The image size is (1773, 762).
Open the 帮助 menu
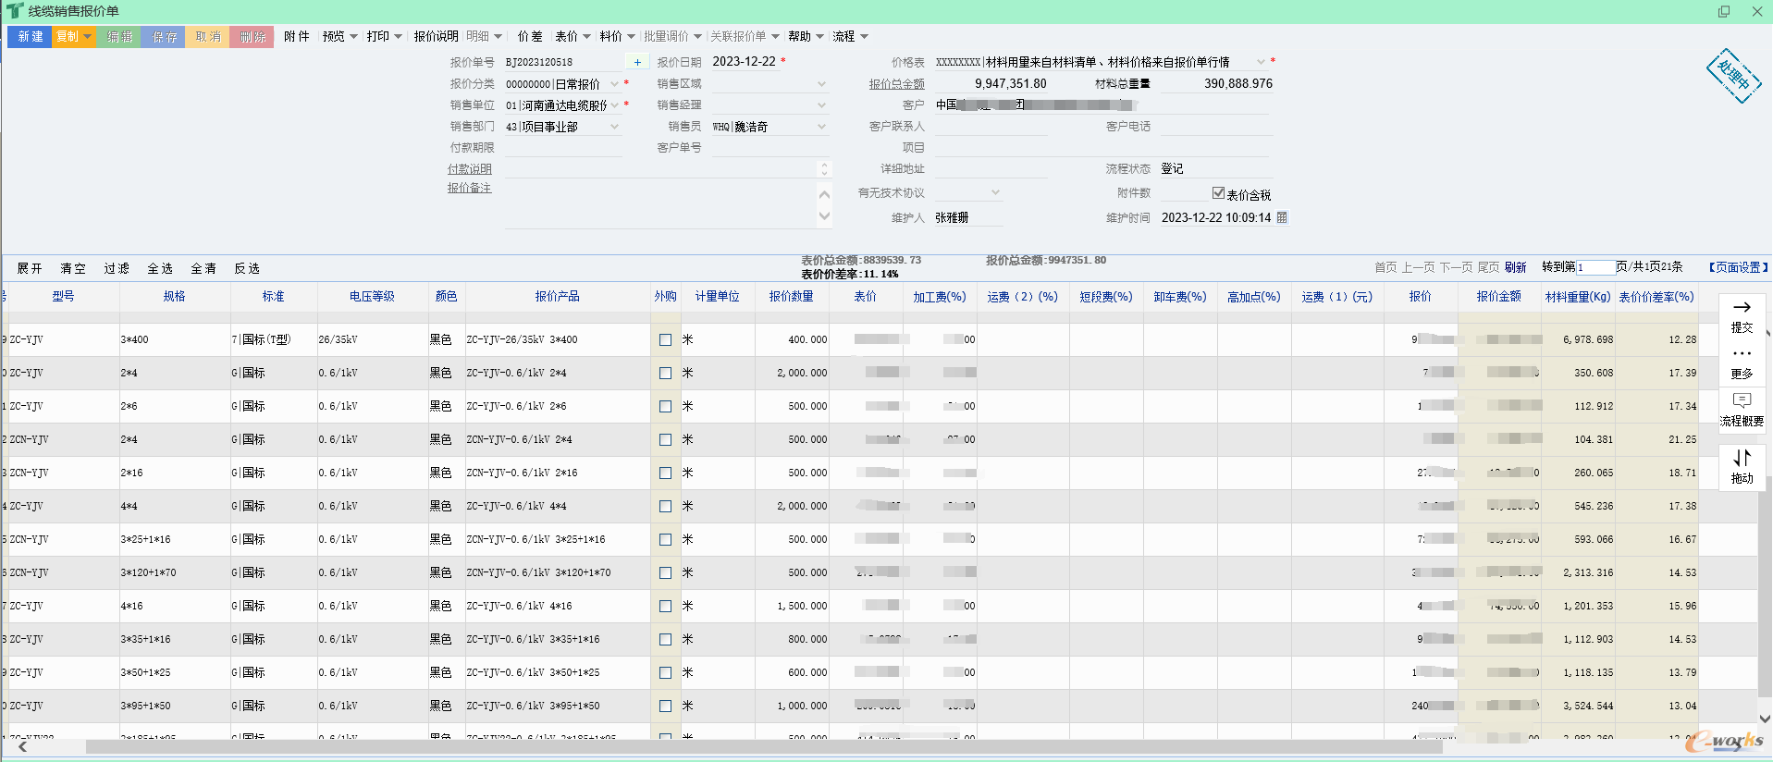tap(806, 36)
